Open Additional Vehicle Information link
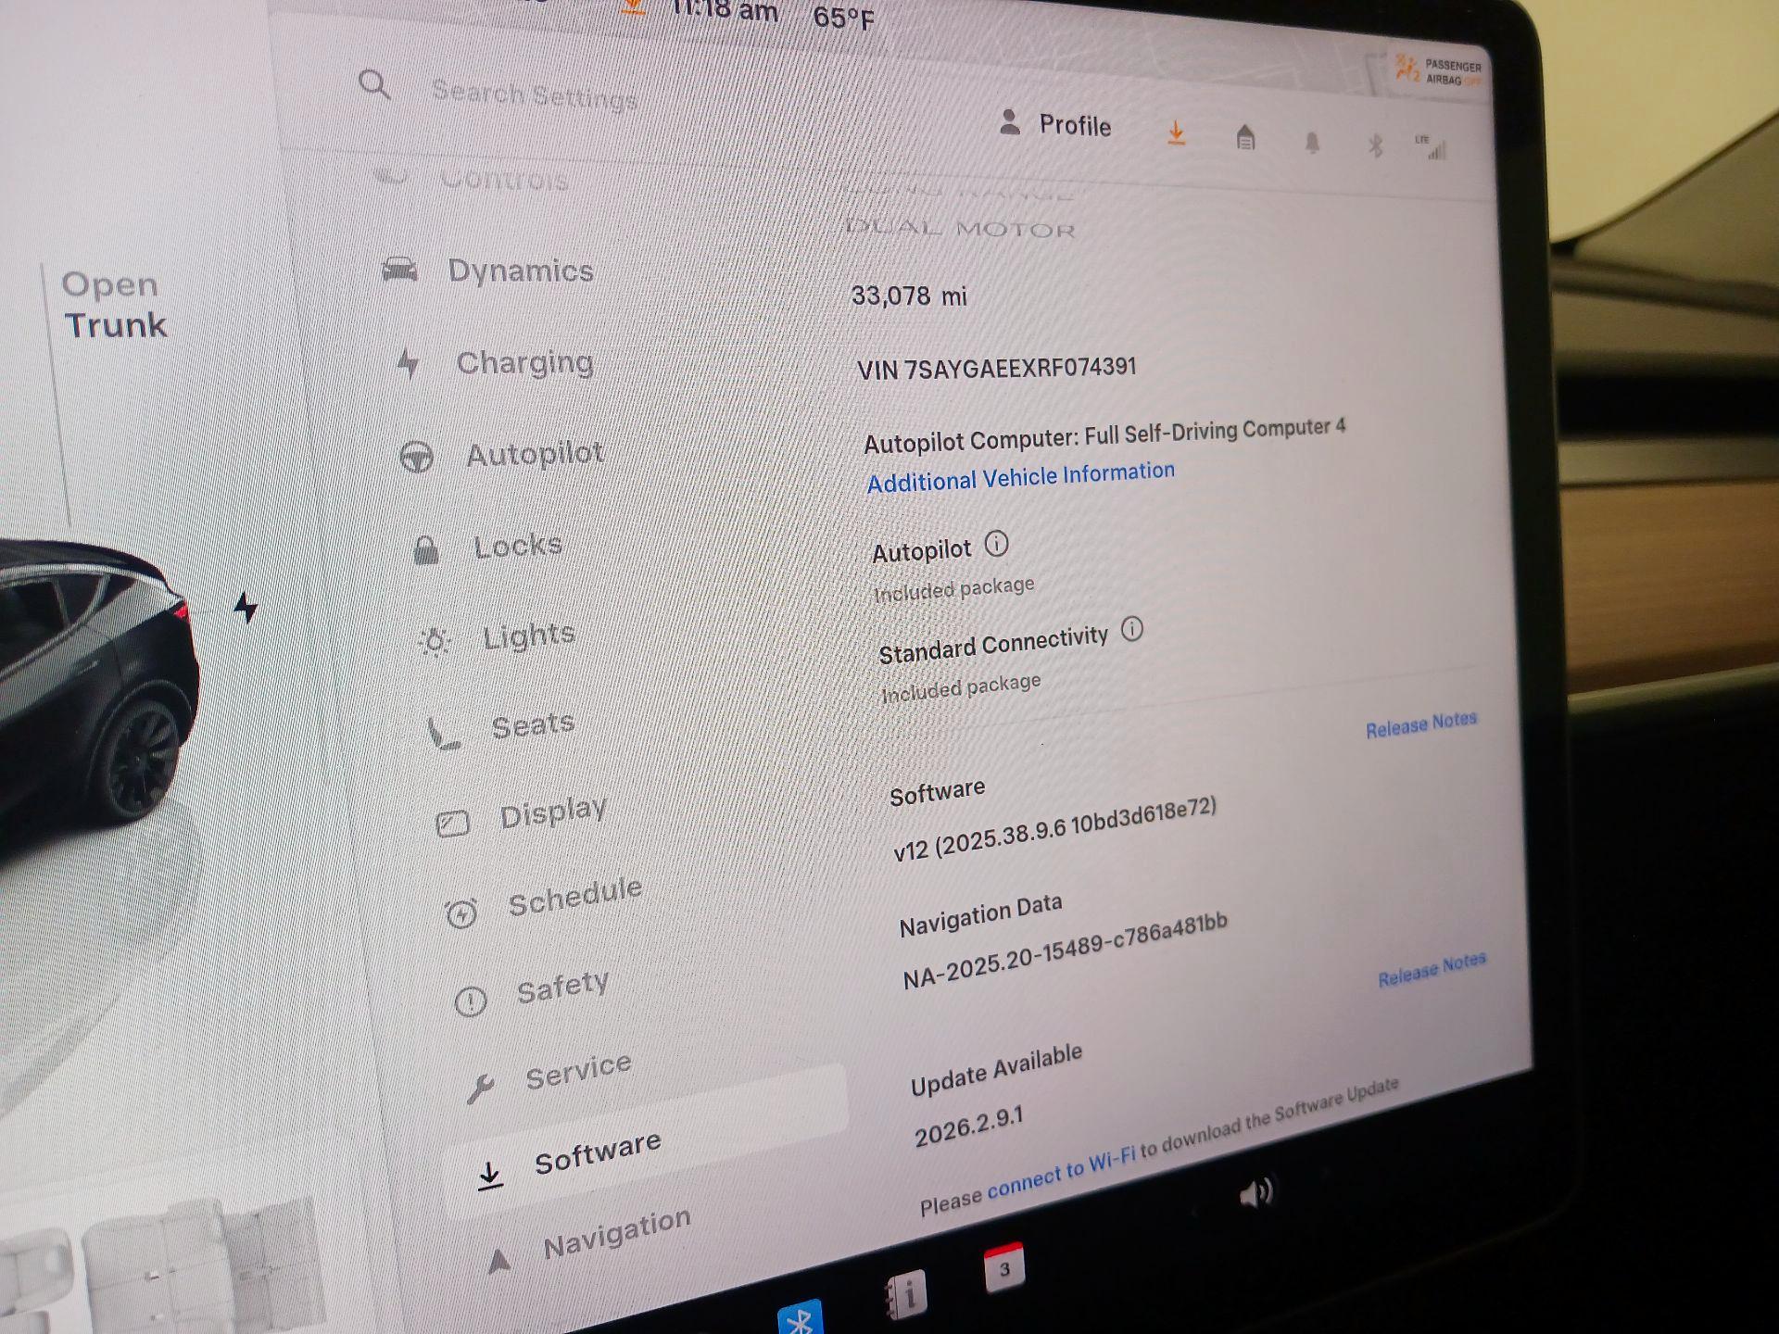Image resolution: width=1779 pixels, height=1334 pixels. (x=1020, y=477)
